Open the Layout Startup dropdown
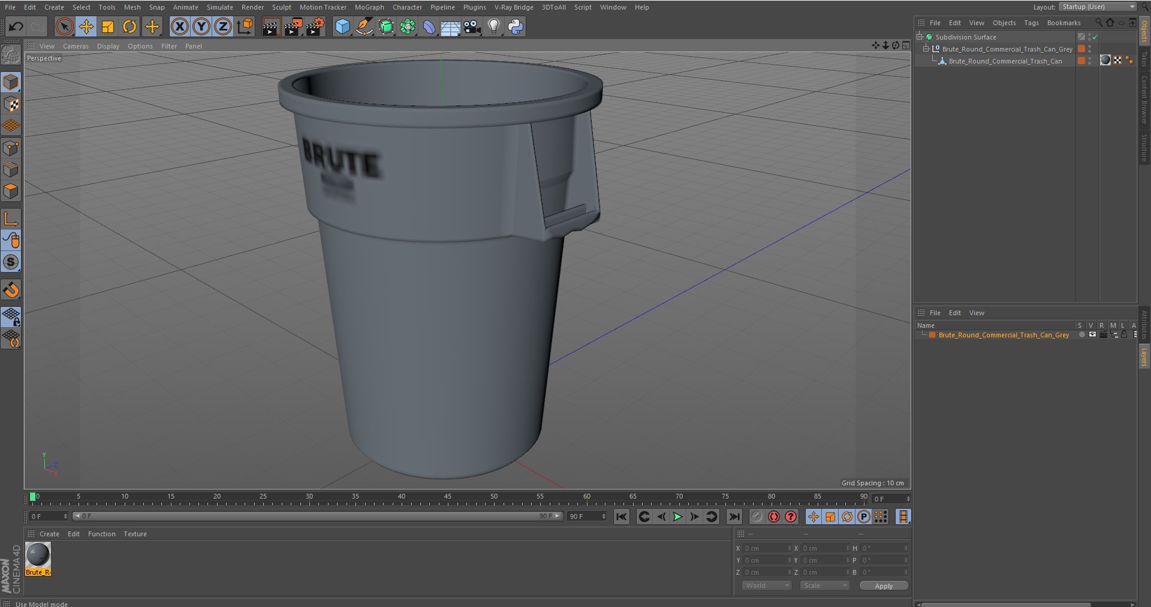 click(x=1097, y=7)
